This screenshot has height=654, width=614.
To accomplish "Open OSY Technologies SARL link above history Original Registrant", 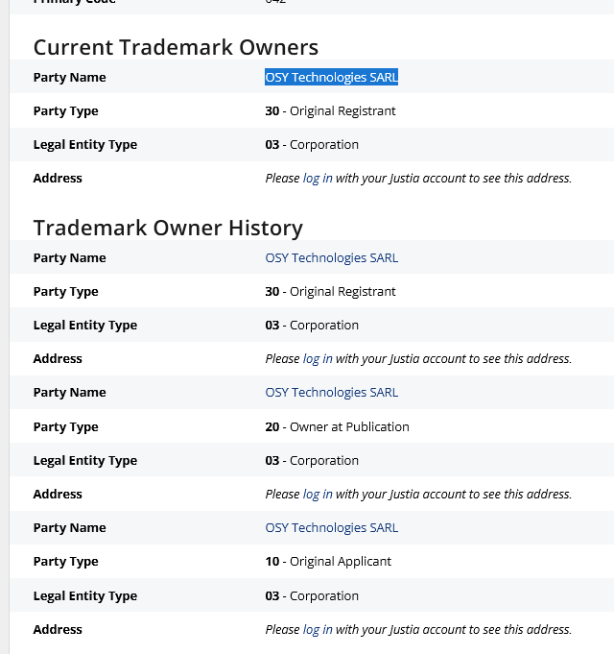I will 332,257.
